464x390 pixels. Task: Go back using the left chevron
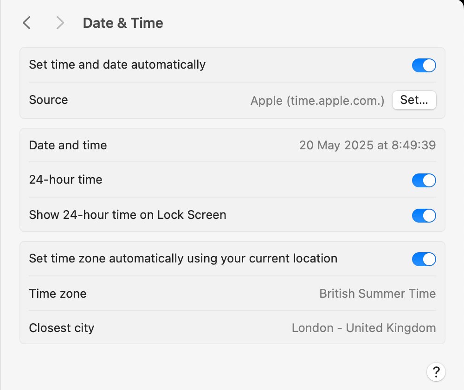(x=27, y=23)
